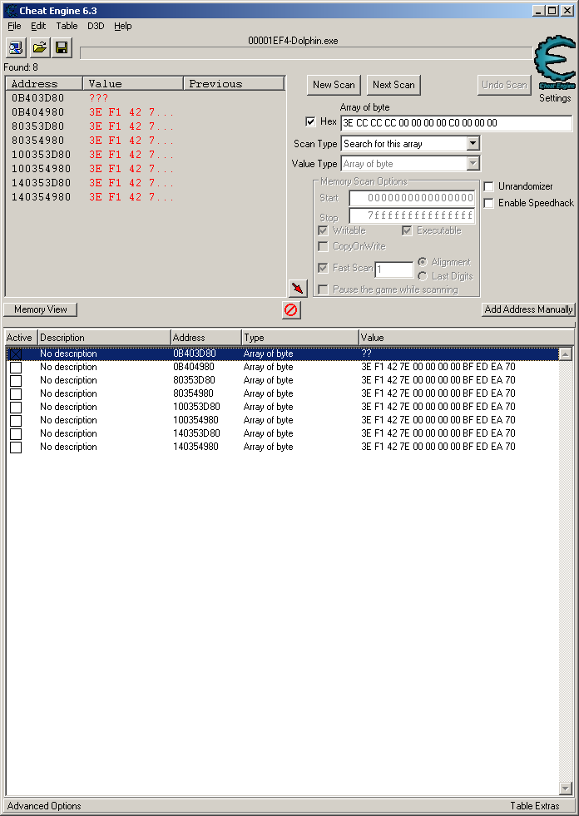Click the New Scan button
579x816 pixels.
point(334,85)
